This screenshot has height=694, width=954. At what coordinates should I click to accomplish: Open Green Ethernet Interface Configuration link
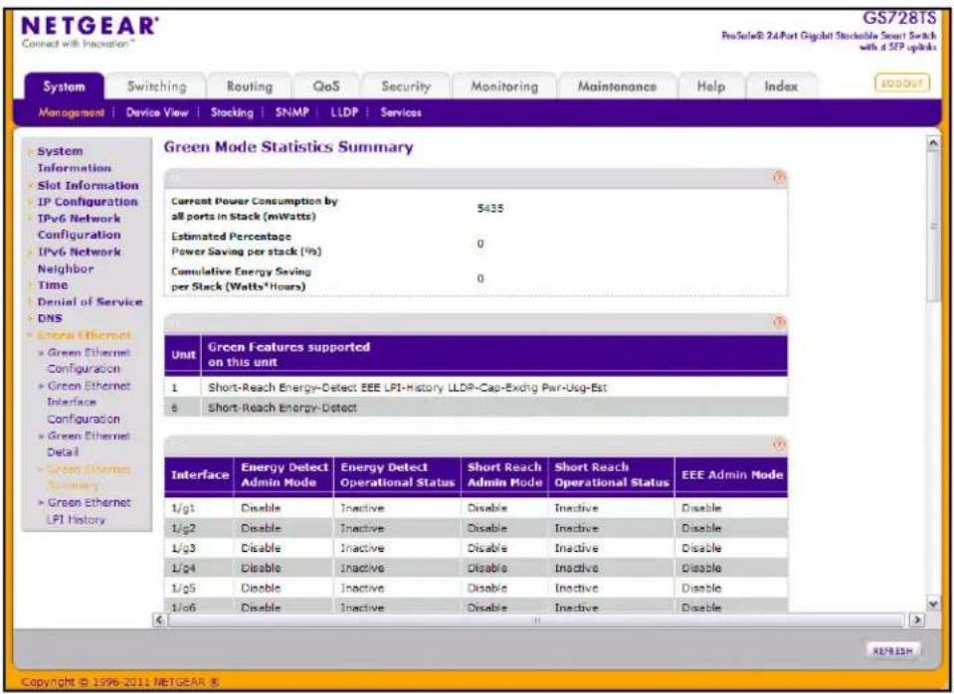pyautogui.click(x=89, y=402)
